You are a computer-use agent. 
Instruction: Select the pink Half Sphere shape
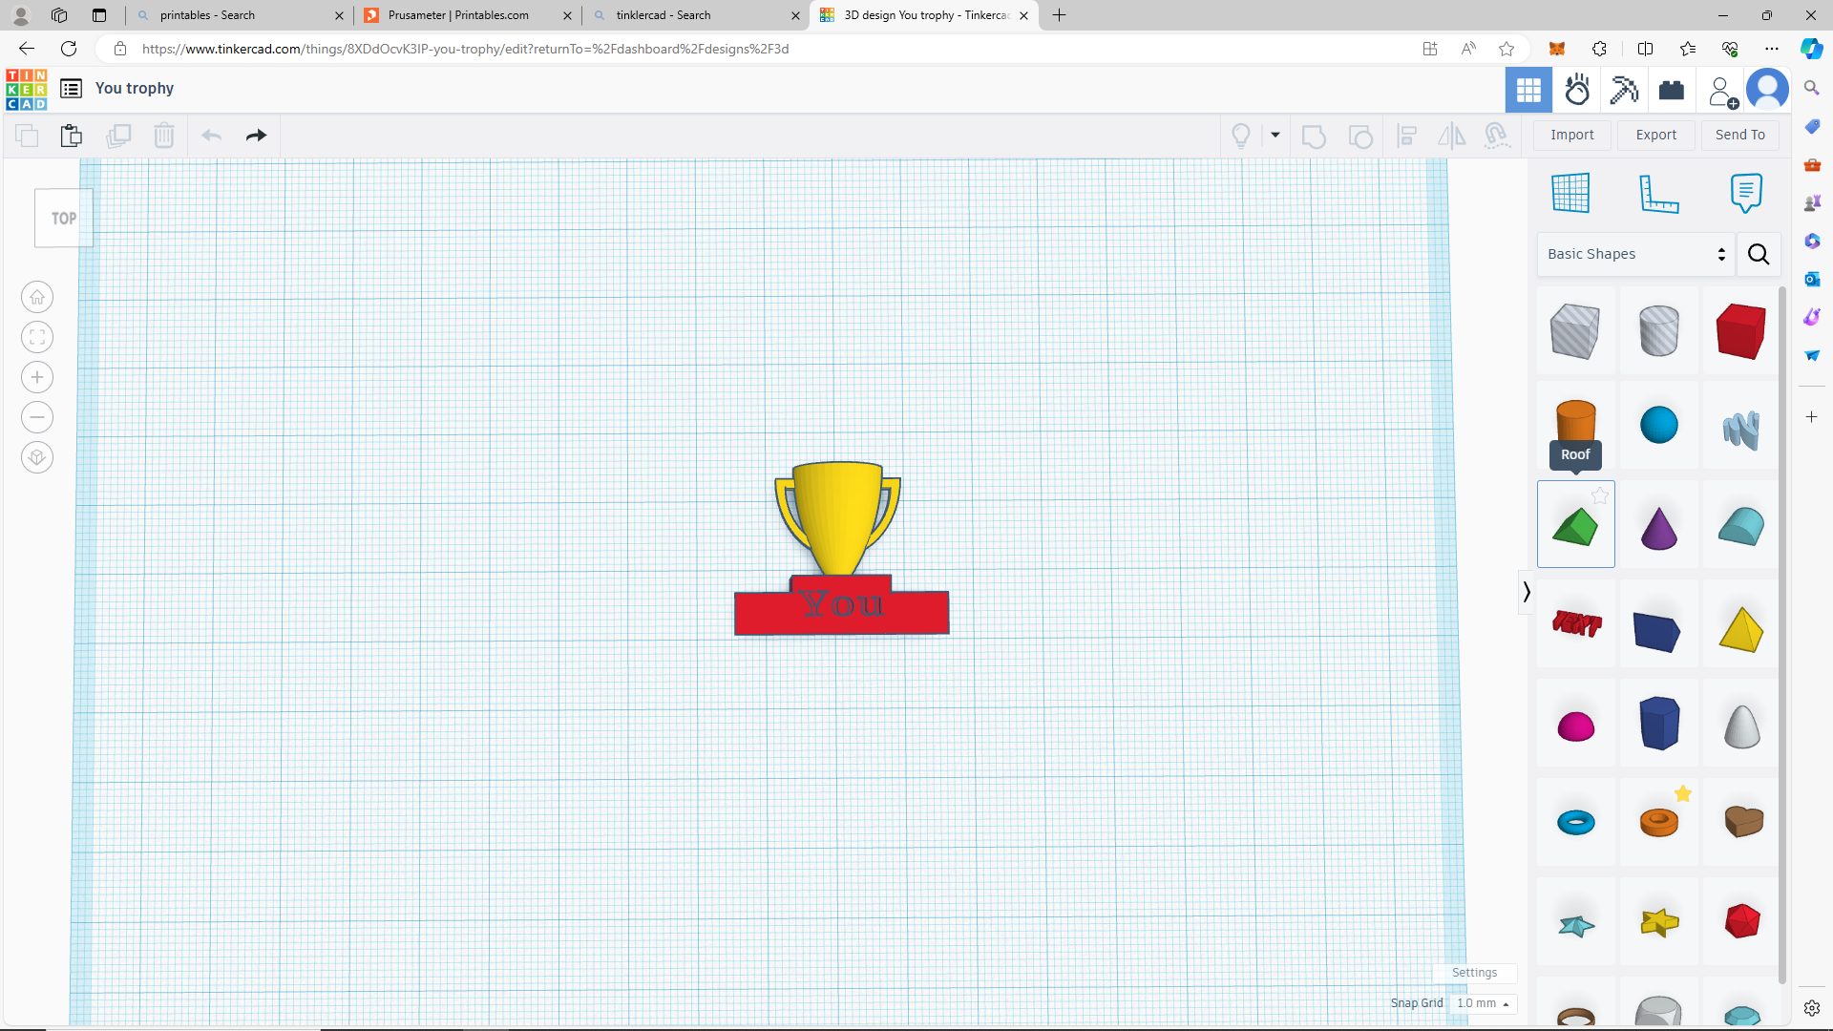(x=1575, y=726)
